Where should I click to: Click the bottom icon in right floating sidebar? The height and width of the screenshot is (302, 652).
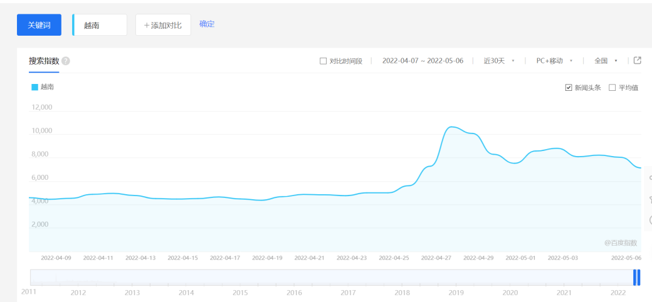click(649, 221)
